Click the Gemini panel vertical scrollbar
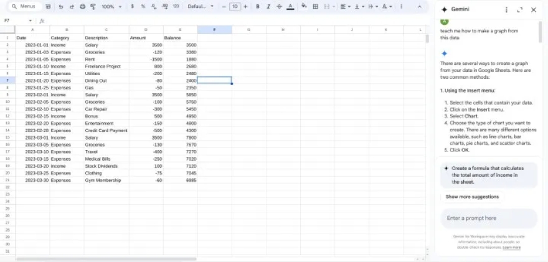This screenshot has width=548, height=262. point(541,32)
